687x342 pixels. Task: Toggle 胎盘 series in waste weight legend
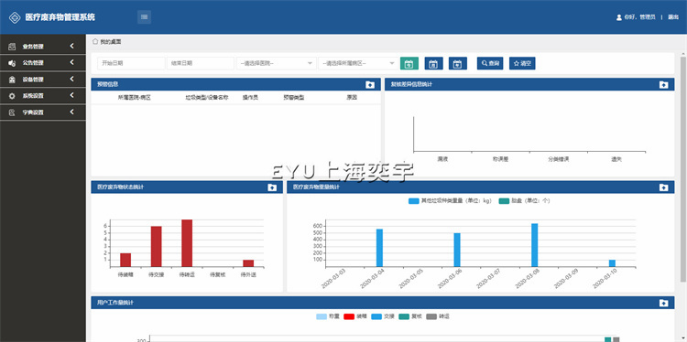tap(525, 201)
